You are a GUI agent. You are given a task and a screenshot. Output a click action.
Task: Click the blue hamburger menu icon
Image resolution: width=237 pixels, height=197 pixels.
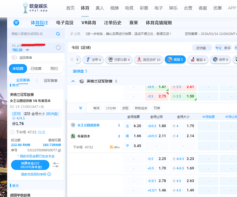click(x=16, y=23)
